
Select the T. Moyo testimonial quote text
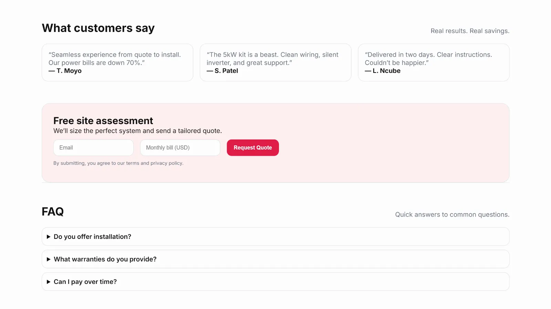tap(114, 59)
